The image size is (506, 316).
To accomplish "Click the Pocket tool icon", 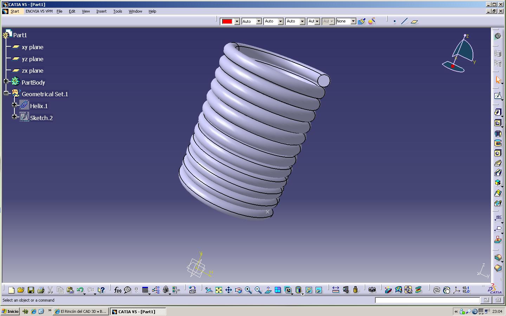I will 498,123.
